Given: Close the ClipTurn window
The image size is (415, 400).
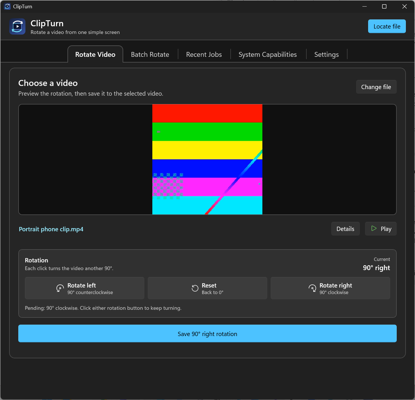Looking at the screenshot, I should point(404,6).
